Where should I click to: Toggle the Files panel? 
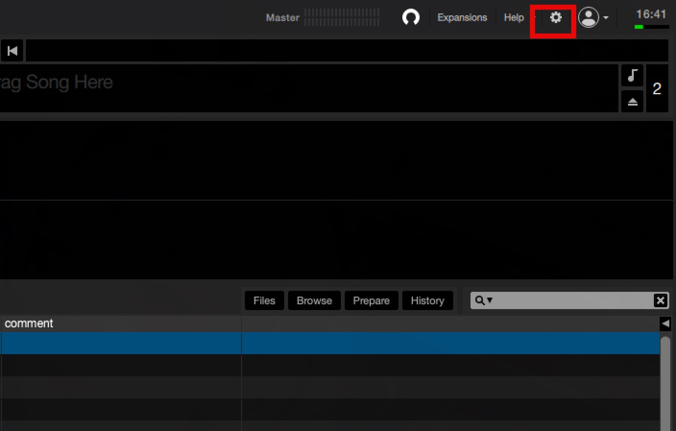(x=264, y=300)
